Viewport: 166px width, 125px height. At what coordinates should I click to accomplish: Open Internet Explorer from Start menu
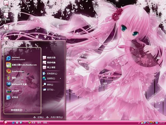(16, 58)
